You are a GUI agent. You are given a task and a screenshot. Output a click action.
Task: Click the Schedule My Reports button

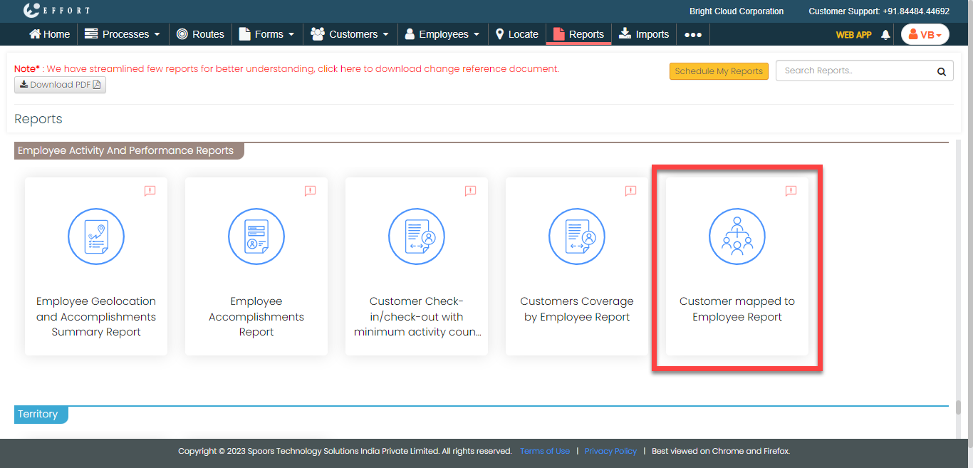click(x=719, y=71)
